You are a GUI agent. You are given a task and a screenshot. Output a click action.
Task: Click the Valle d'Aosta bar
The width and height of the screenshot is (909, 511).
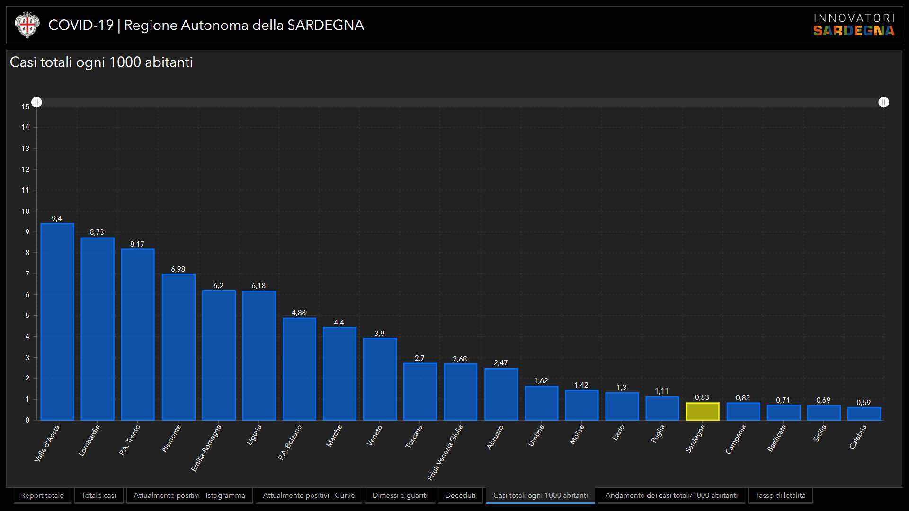[57, 322]
